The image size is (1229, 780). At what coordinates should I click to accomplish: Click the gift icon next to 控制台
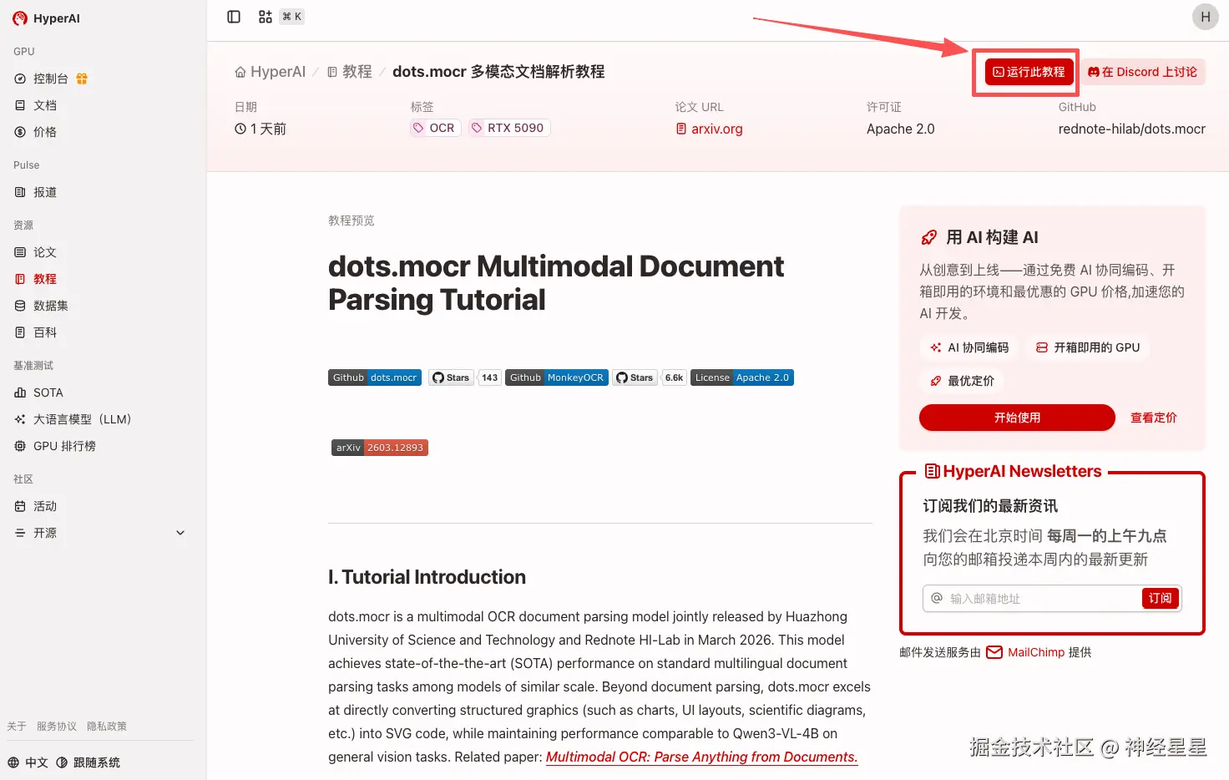[82, 79]
